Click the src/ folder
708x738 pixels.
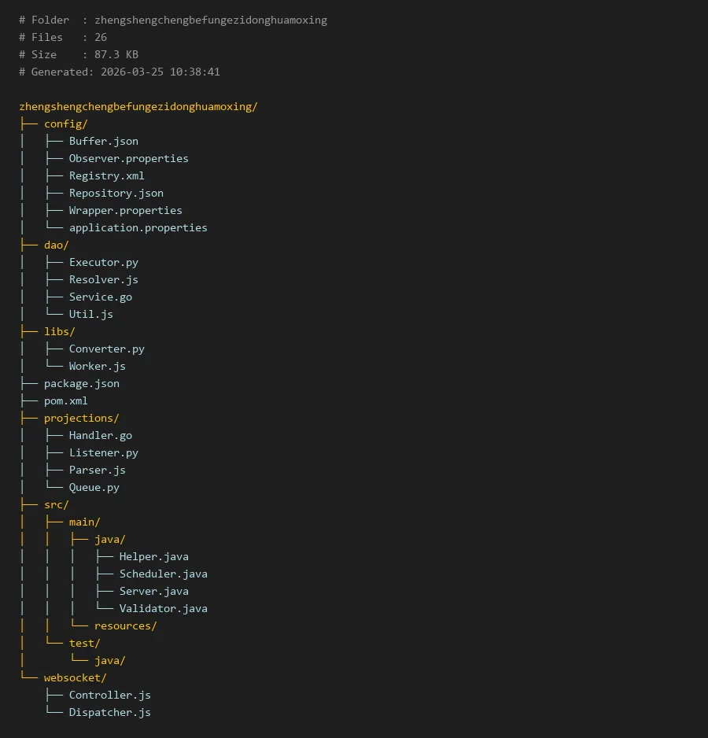(56, 504)
